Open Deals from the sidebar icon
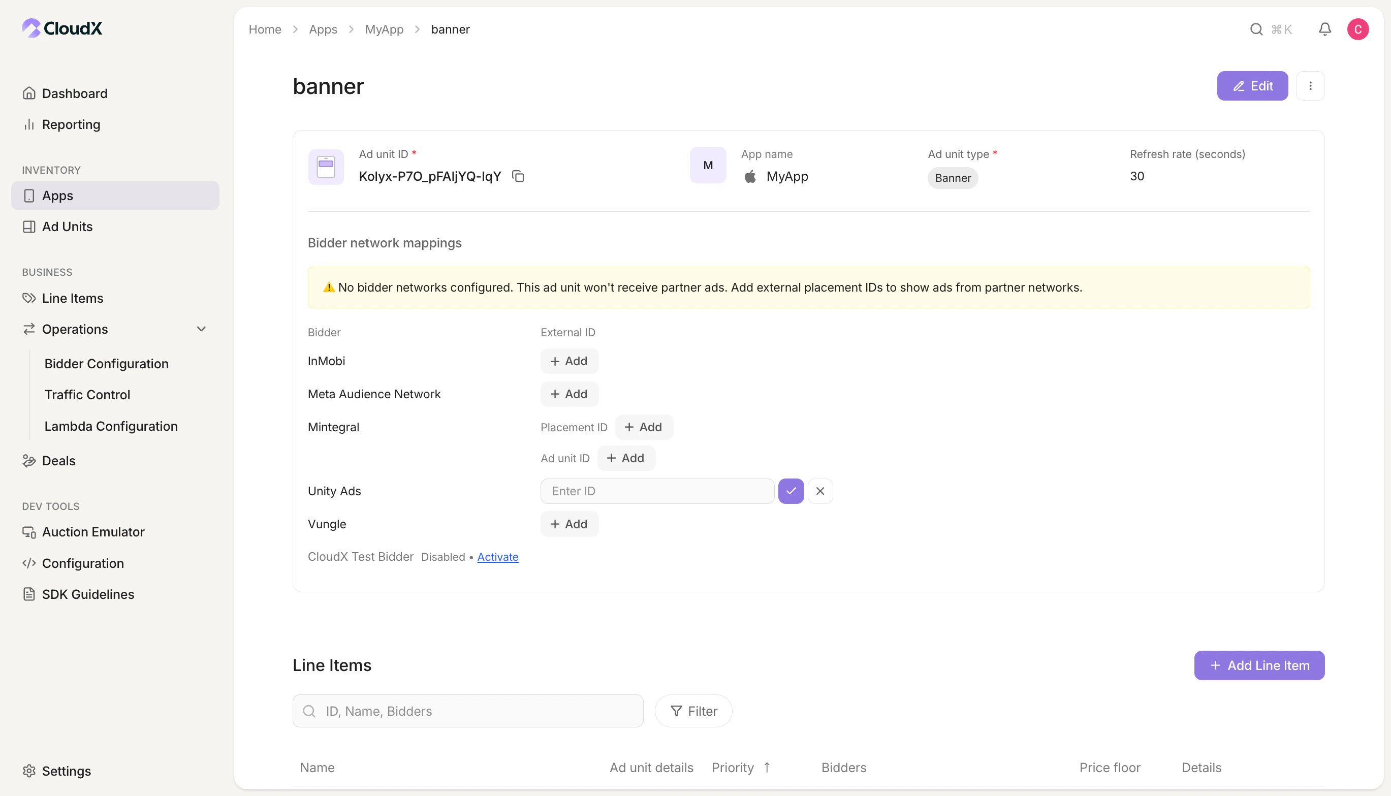The height and width of the screenshot is (796, 1391). pos(29,460)
